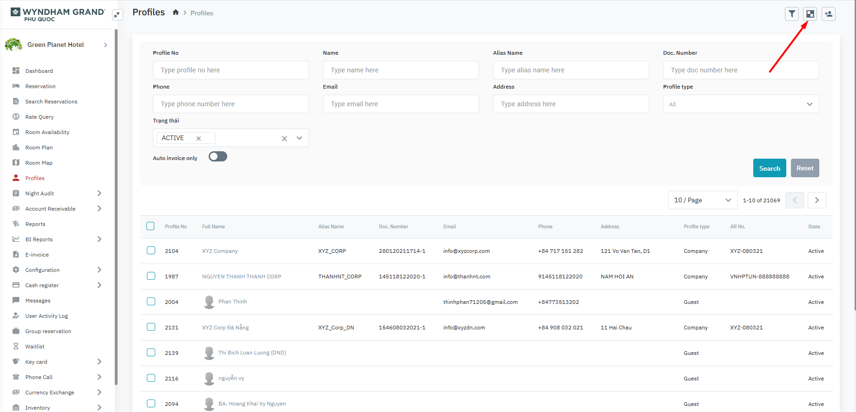Click the layout view icon in header

coord(810,14)
